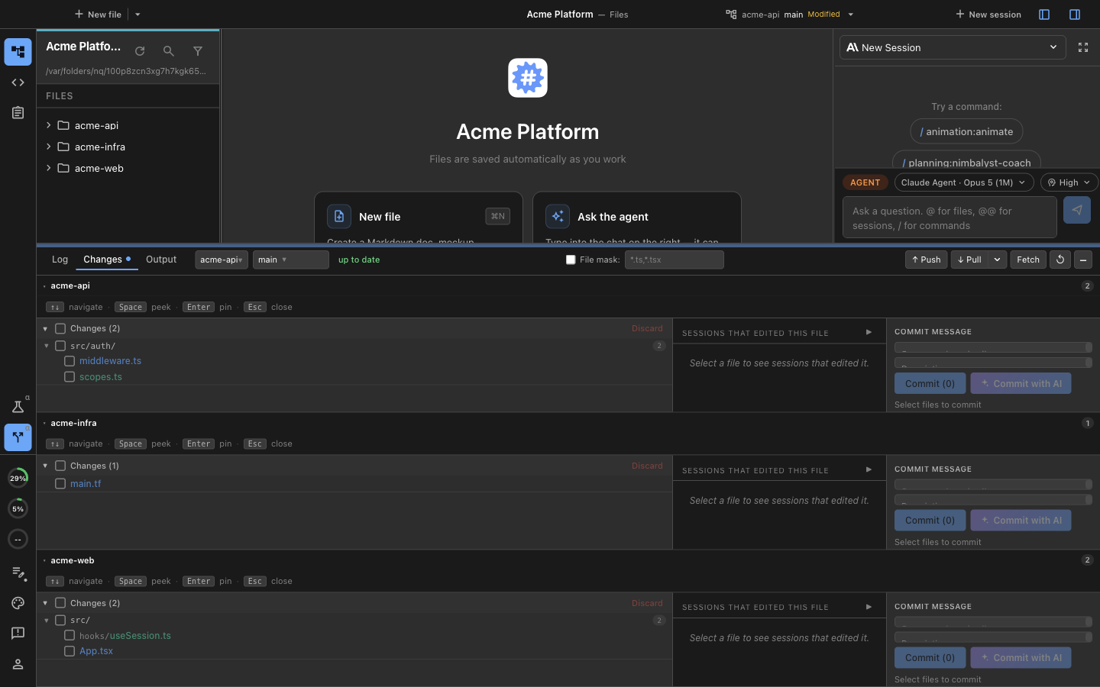Expand the acme-web folder chevron
Viewport: 1100px width, 687px height.
pyautogui.click(x=49, y=168)
